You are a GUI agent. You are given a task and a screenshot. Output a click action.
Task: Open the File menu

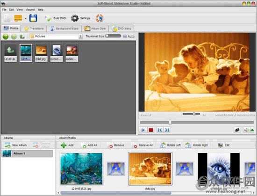point(4,10)
